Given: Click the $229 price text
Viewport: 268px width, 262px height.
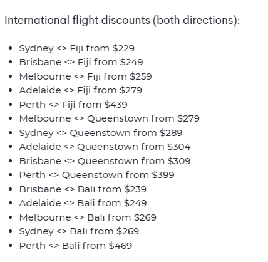Looking at the screenshot, I should [x=123, y=48].
